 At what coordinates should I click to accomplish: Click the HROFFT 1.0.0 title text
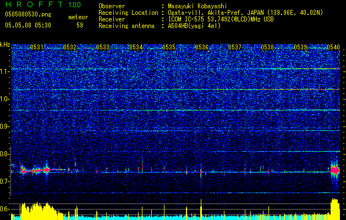(x=43, y=4)
